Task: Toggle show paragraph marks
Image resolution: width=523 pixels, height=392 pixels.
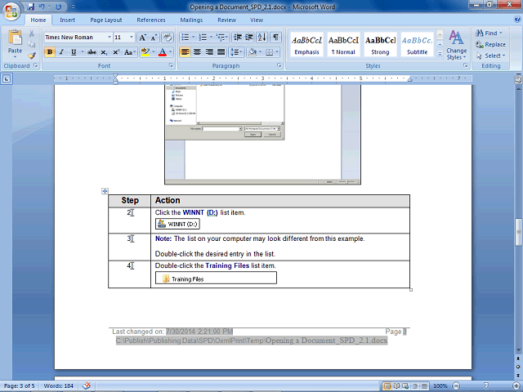Action: pyautogui.click(x=276, y=37)
